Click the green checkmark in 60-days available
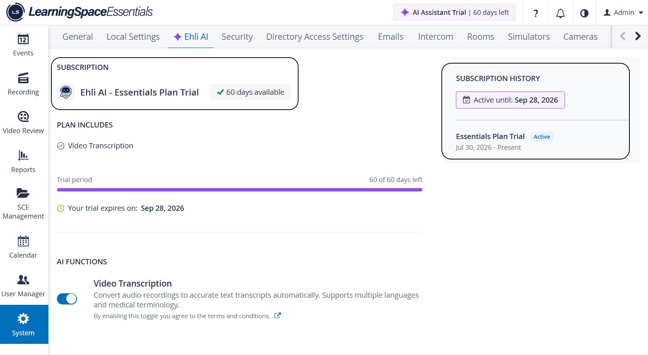 pos(220,92)
